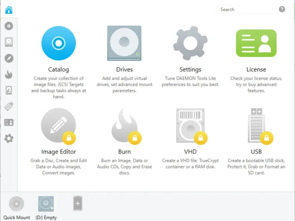This screenshot has width=295, height=221.
Task: Click "Tune DAEMON Tools Lite preferences" description
Action: coord(190,81)
